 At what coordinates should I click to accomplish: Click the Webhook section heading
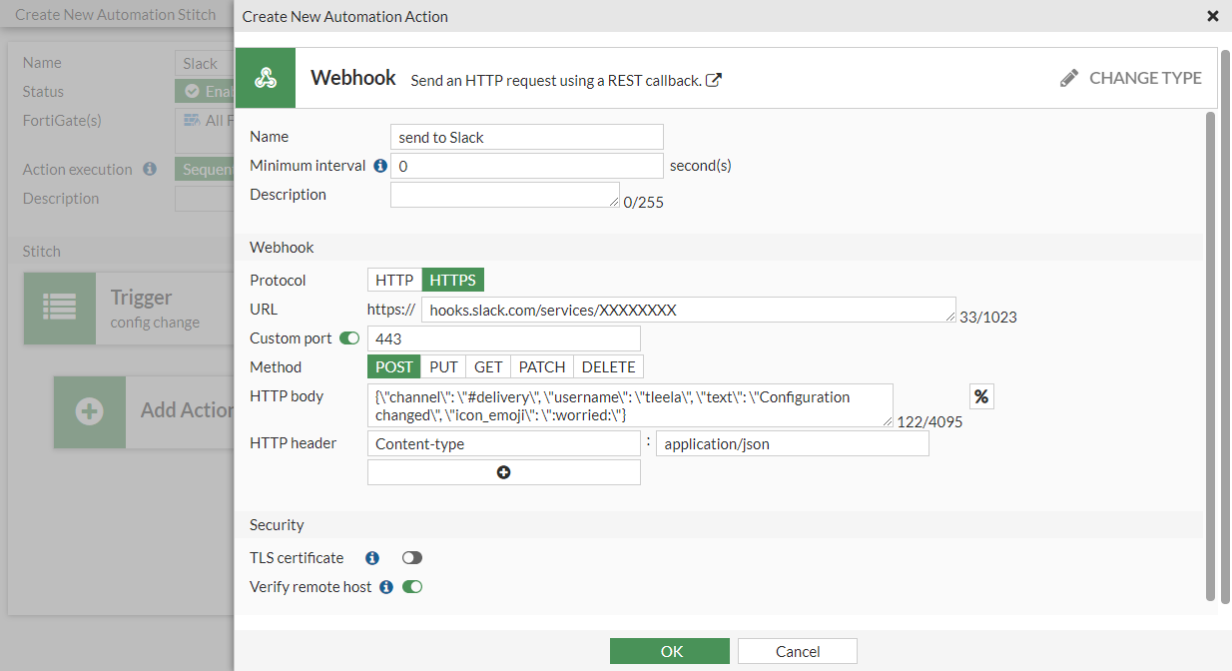point(282,247)
